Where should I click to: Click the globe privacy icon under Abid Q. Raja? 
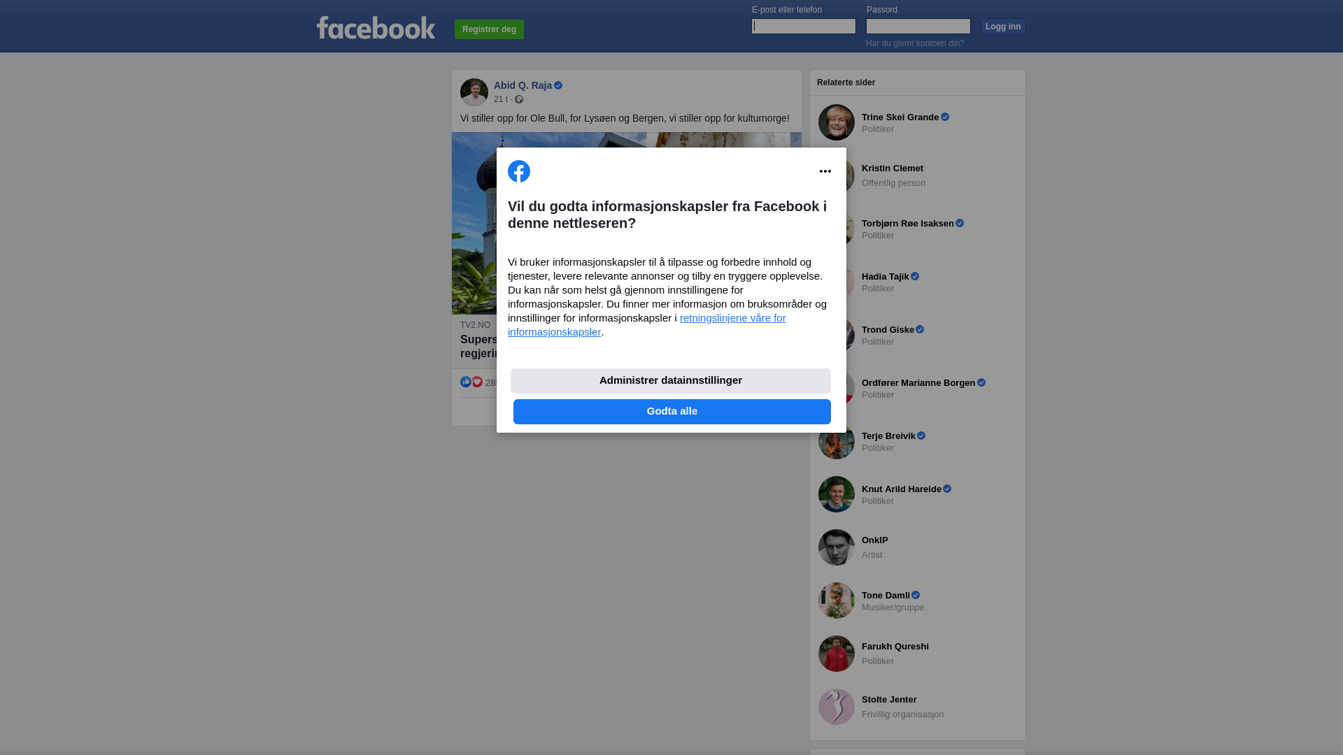[x=519, y=99]
